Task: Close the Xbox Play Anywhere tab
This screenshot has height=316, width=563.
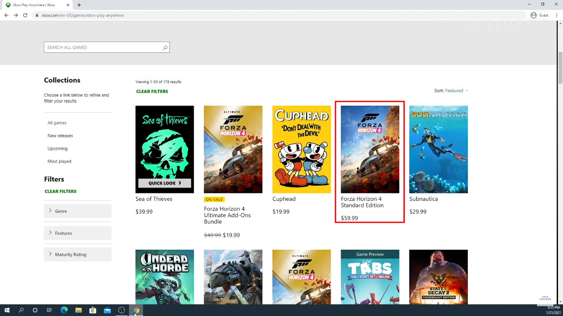Action: pyautogui.click(x=68, y=5)
